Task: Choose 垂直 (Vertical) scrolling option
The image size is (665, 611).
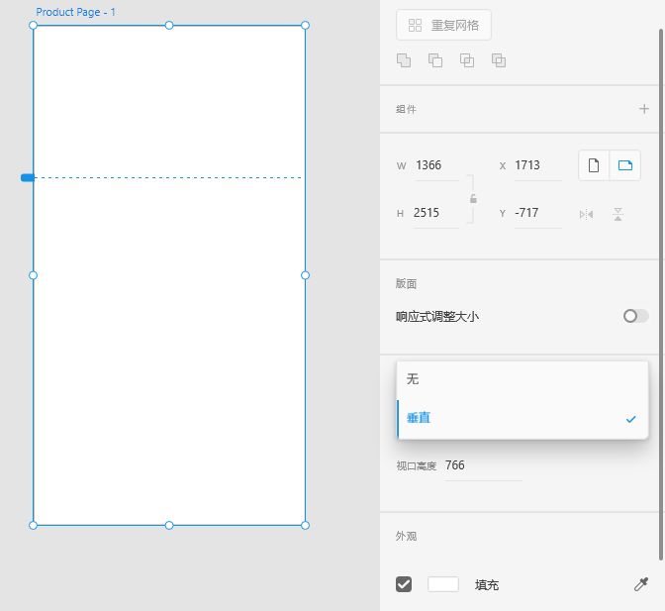Action: coord(522,419)
